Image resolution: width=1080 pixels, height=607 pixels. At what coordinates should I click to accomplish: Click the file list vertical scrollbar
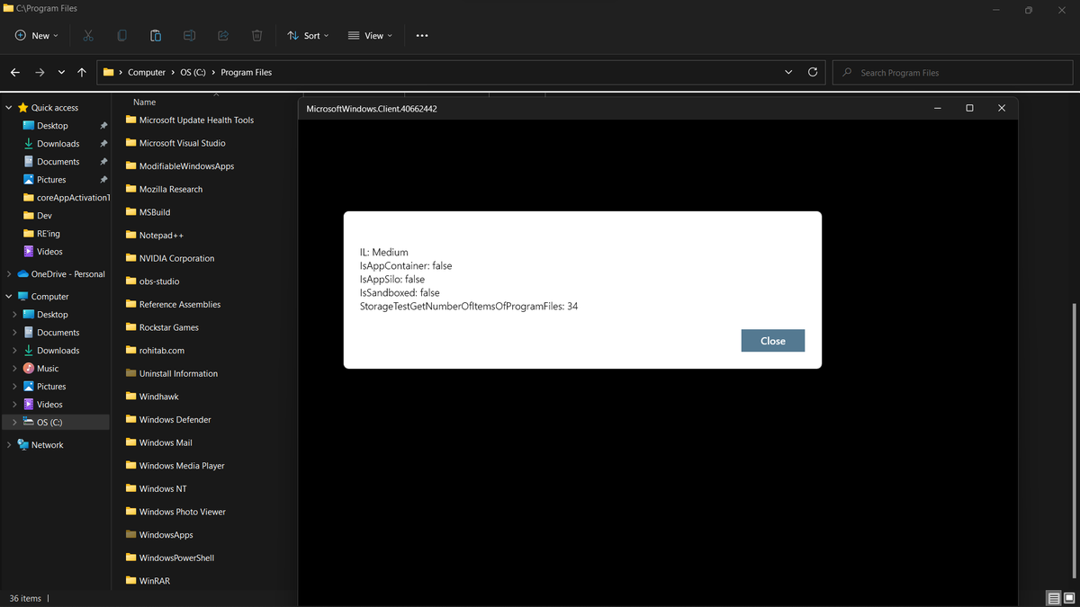(1075, 441)
